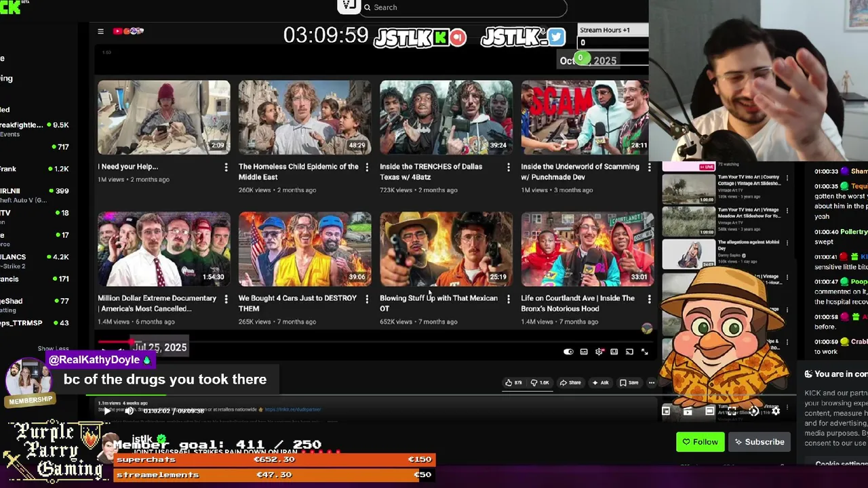Open the Kick mini-player icon
The height and width of the screenshot is (488, 868).
666,411
